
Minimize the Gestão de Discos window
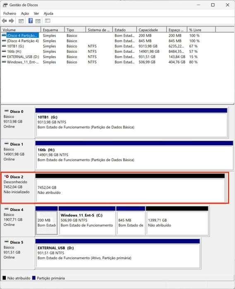coord(199,5)
